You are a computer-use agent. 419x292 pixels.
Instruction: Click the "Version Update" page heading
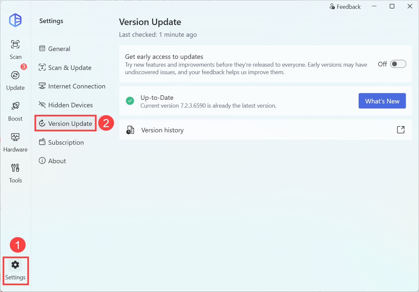[150, 22]
